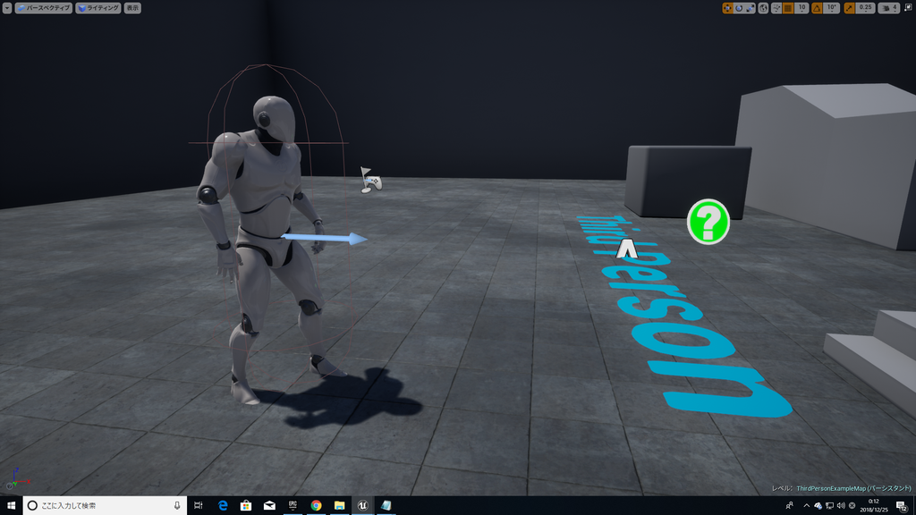Select the translate (move) gizmo tool
The height and width of the screenshot is (515, 916).
pos(728,8)
